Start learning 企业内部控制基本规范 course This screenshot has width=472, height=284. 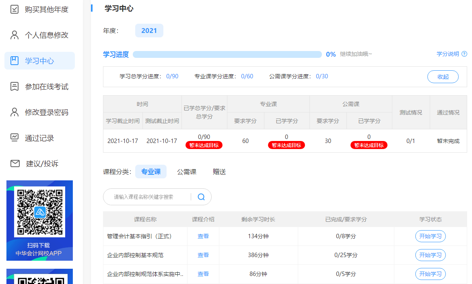430,255
